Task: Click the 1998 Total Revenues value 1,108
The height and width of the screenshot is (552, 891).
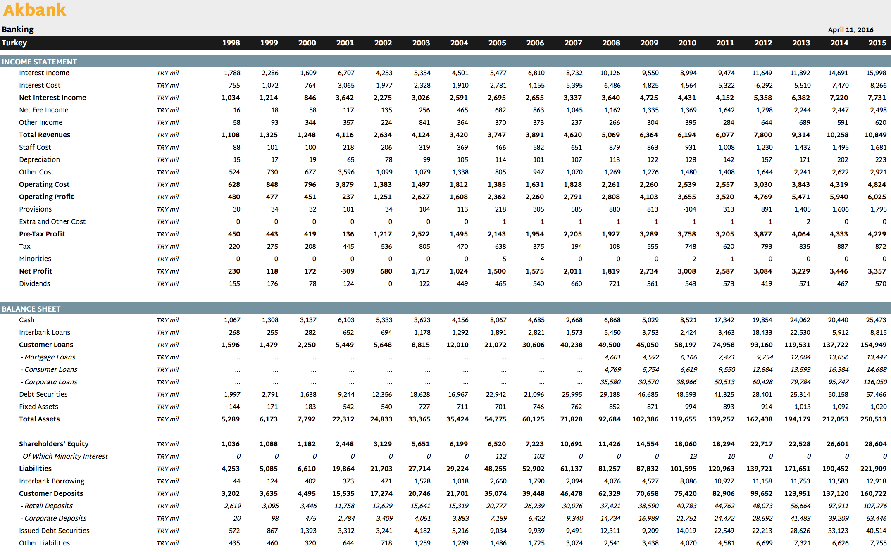Action: point(231,135)
